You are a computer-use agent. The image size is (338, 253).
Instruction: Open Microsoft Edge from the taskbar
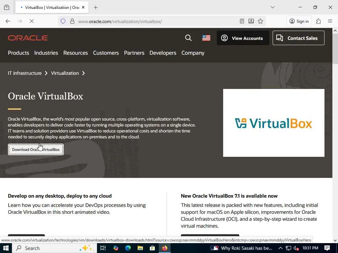128,248
